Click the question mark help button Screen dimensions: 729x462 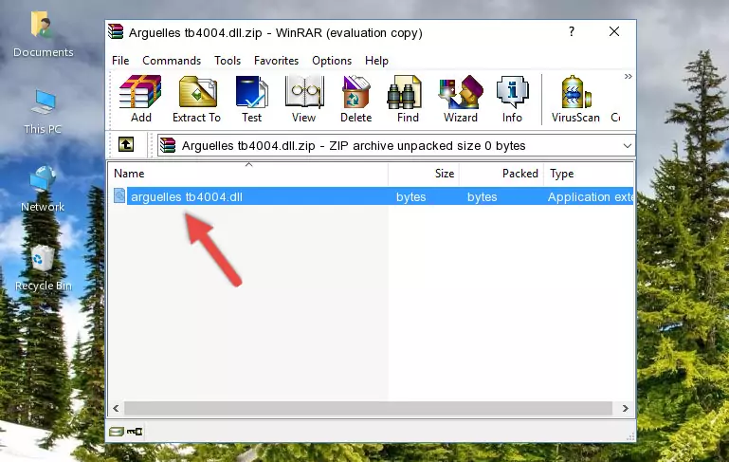[572, 31]
